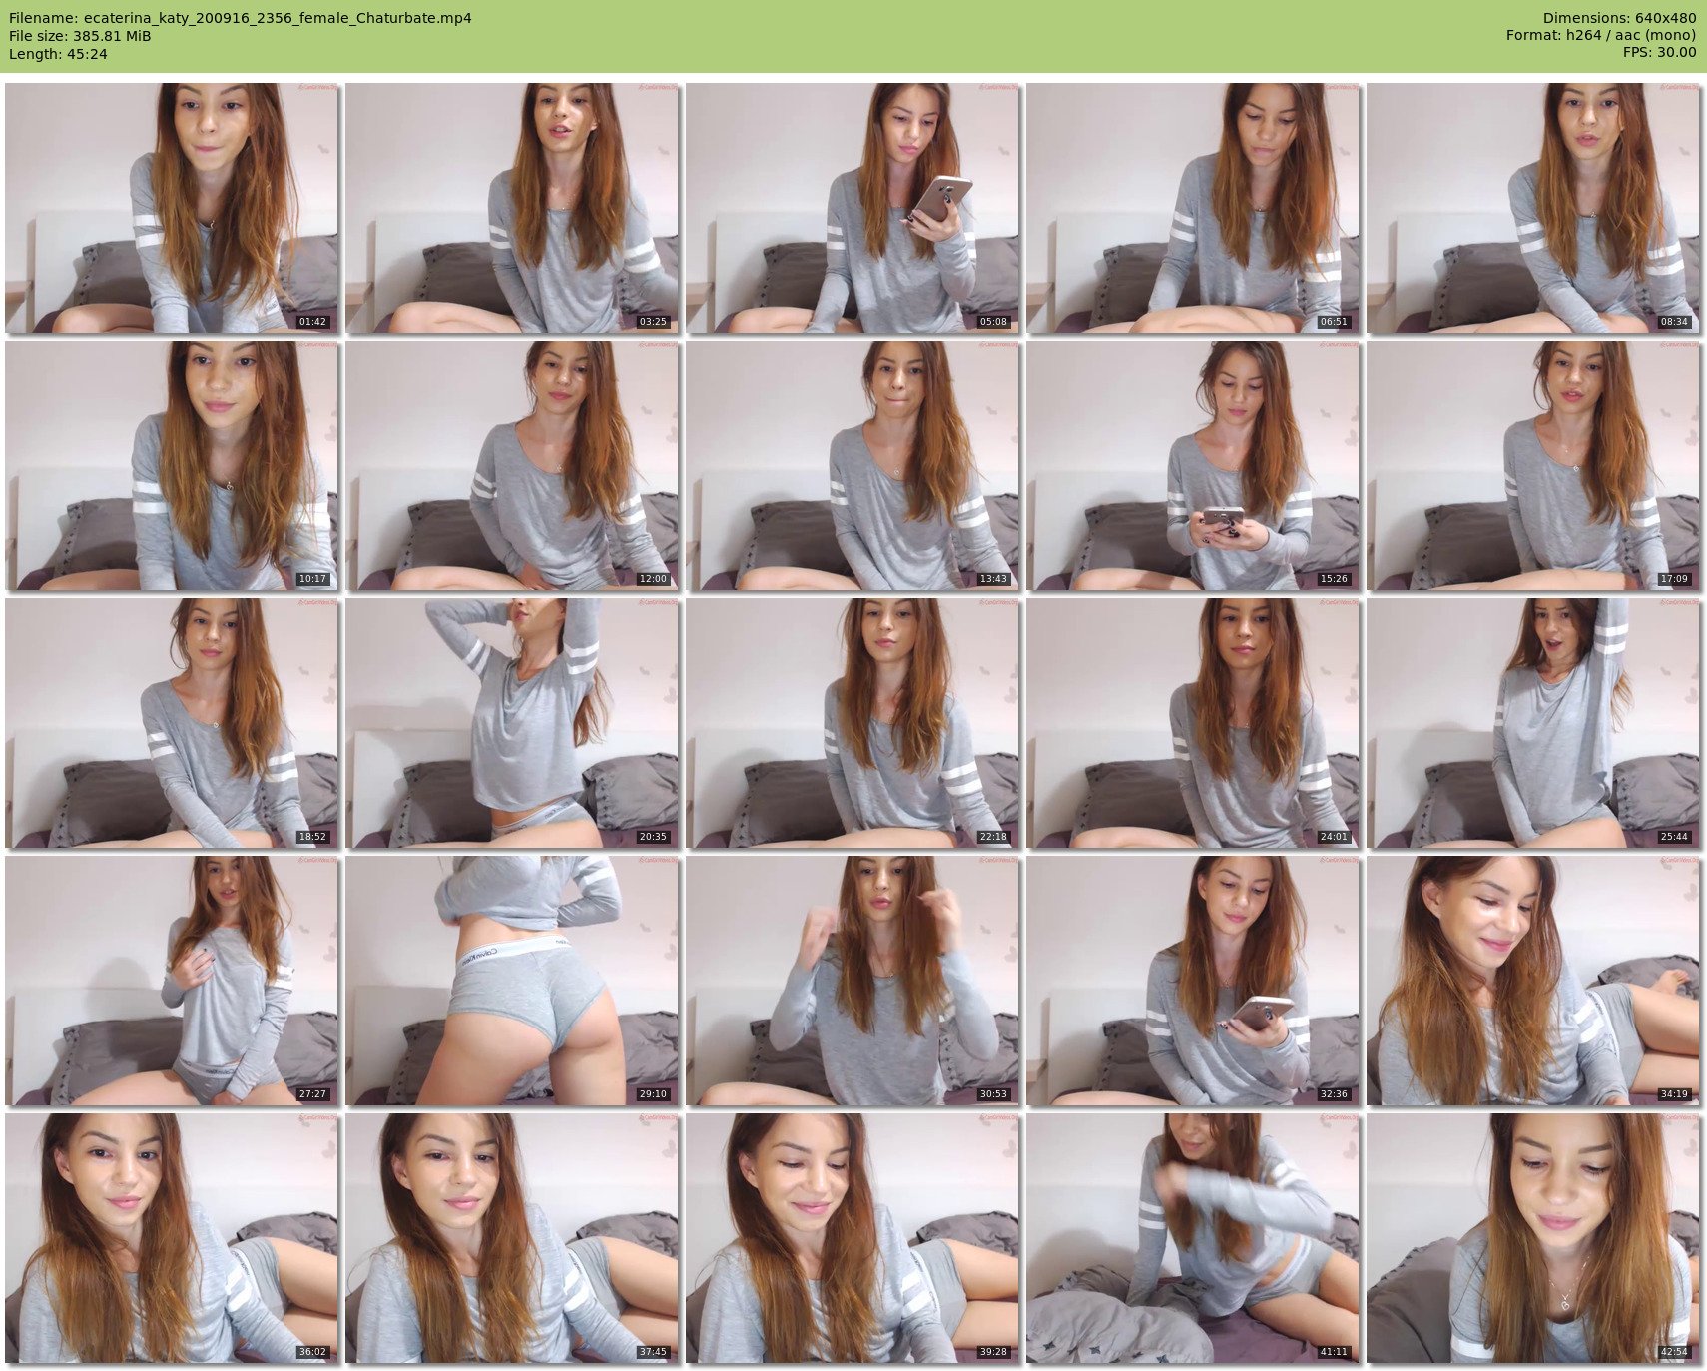Select the frame labeled 08:34
Viewport: 1707px width, 1371px height.
pyautogui.click(x=1533, y=208)
